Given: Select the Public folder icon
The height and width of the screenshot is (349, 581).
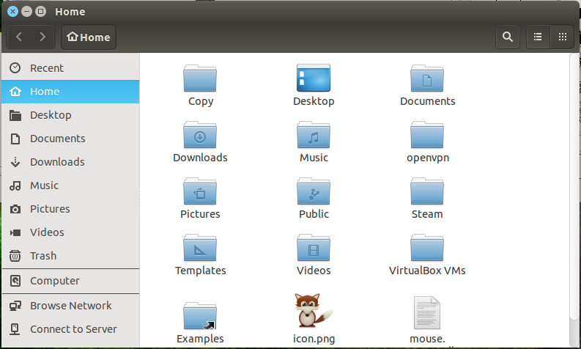Looking at the screenshot, I should pyautogui.click(x=314, y=191).
